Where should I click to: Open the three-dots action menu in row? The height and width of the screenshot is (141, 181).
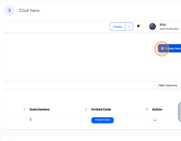155,120
